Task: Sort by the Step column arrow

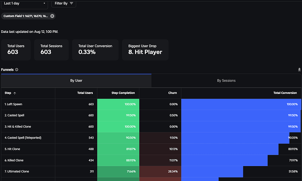Action: [x=14, y=93]
